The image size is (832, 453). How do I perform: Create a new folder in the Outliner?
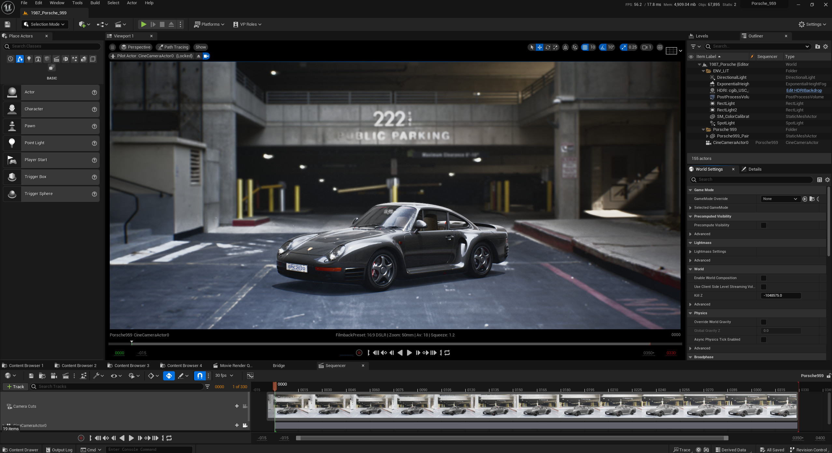tap(817, 47)
